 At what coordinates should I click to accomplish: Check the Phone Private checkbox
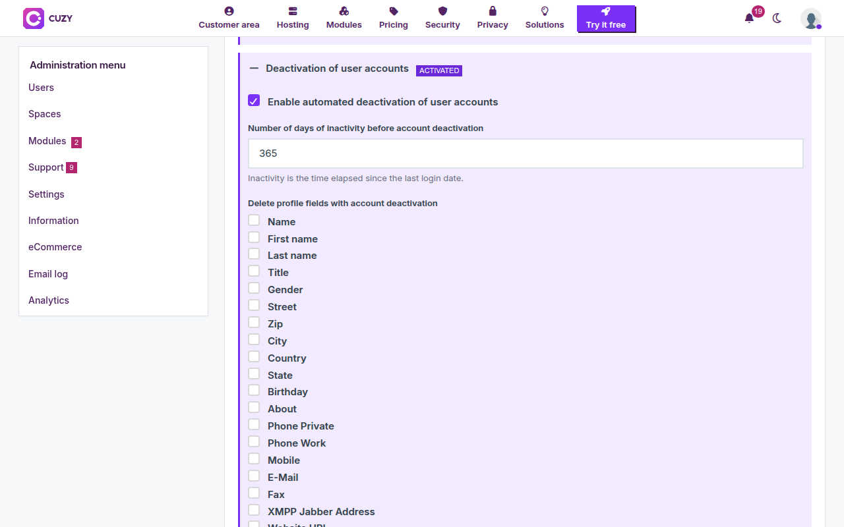(x=254, y=424)
